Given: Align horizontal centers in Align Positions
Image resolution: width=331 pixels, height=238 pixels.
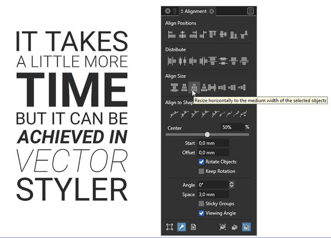Looking at the screenshot, I should click(183, 34).
